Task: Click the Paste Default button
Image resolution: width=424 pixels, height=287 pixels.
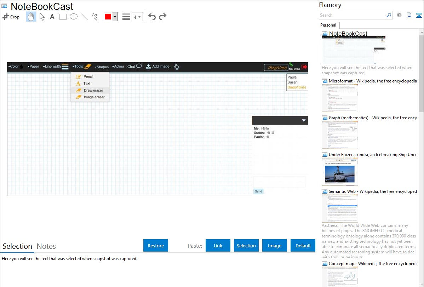Action: pos(303,245)
